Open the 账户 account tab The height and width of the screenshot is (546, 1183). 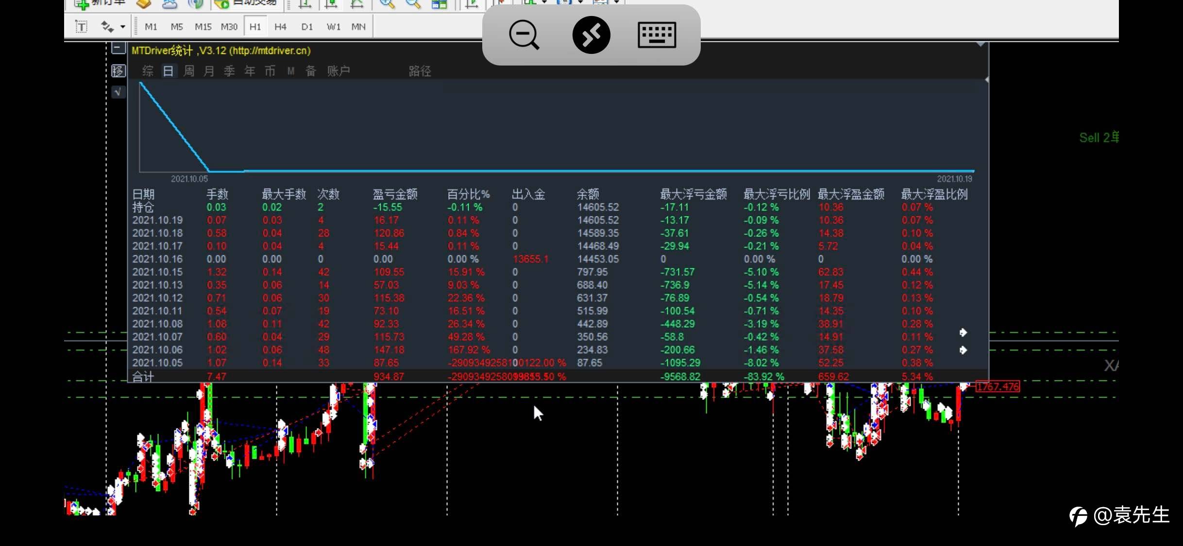pyautogui.click(x=338, y=71)
